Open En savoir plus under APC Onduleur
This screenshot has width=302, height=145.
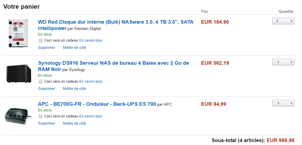tap(91, 116)
